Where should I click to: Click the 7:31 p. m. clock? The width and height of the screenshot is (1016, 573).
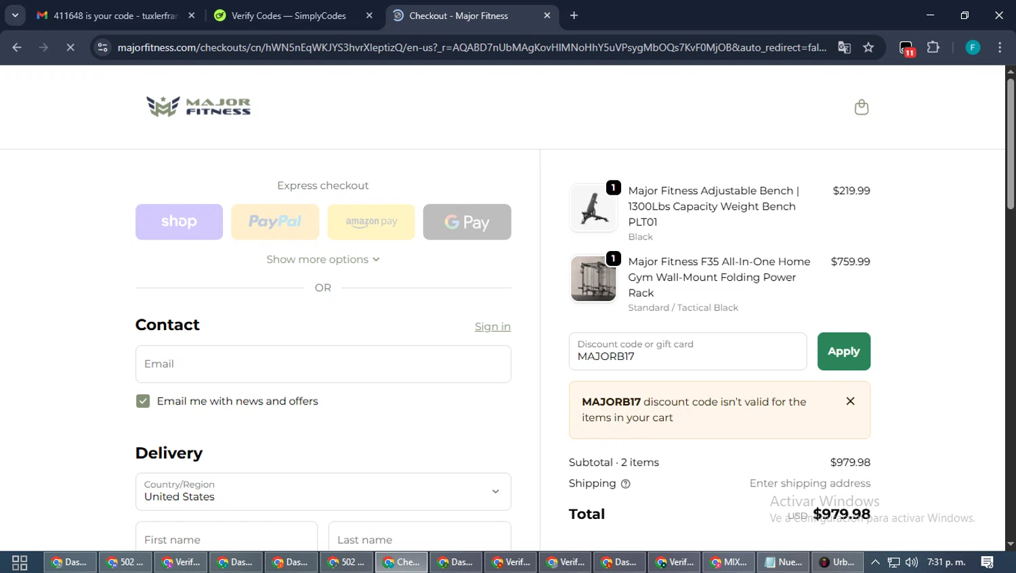pyautogui.click(x=946, y=562)
